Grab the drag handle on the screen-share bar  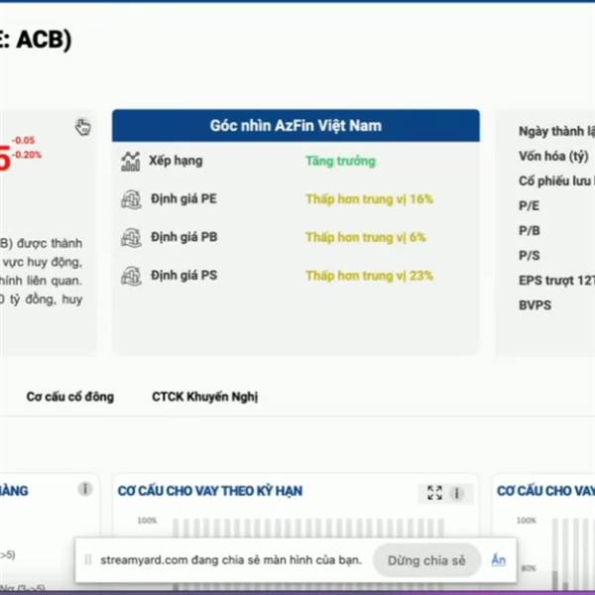(88, 560)
